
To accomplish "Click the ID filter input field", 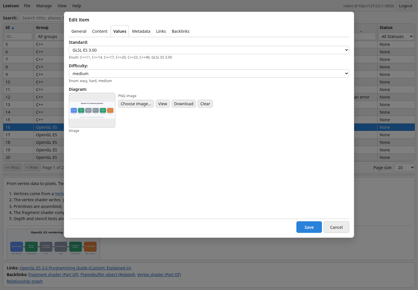I will (x=18, y=37).
